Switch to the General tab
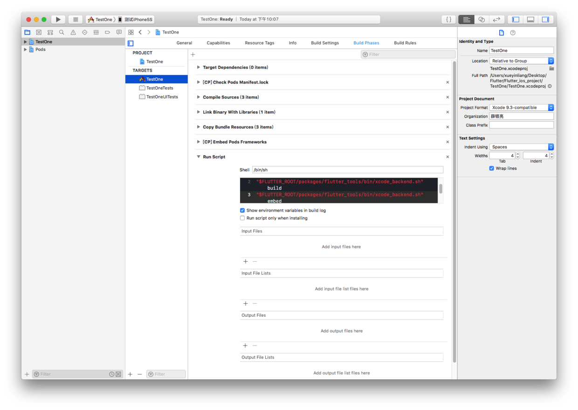This screenshot has width=578, height=410. coord(184,43)
